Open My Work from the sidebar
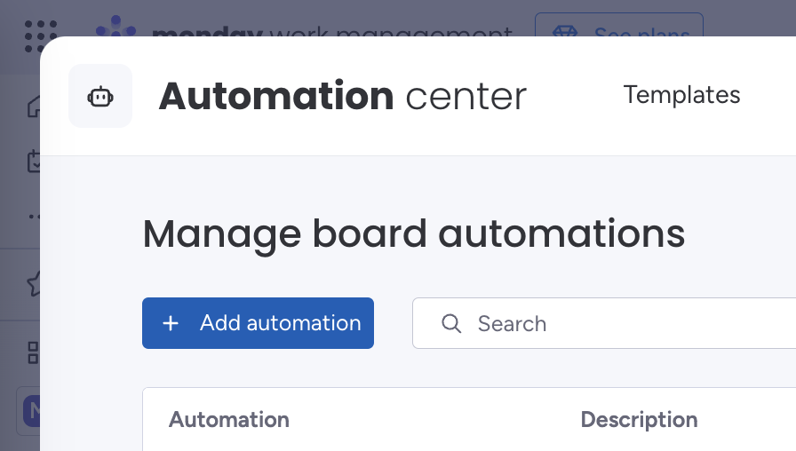This screenshot has width=796, height=451. point(34,162)
